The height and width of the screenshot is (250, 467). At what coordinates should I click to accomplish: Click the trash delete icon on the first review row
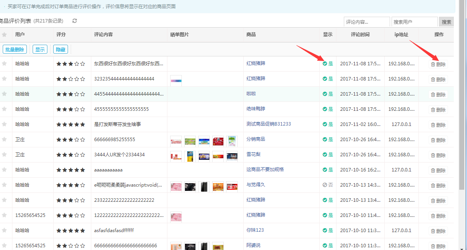coord(433,65)
